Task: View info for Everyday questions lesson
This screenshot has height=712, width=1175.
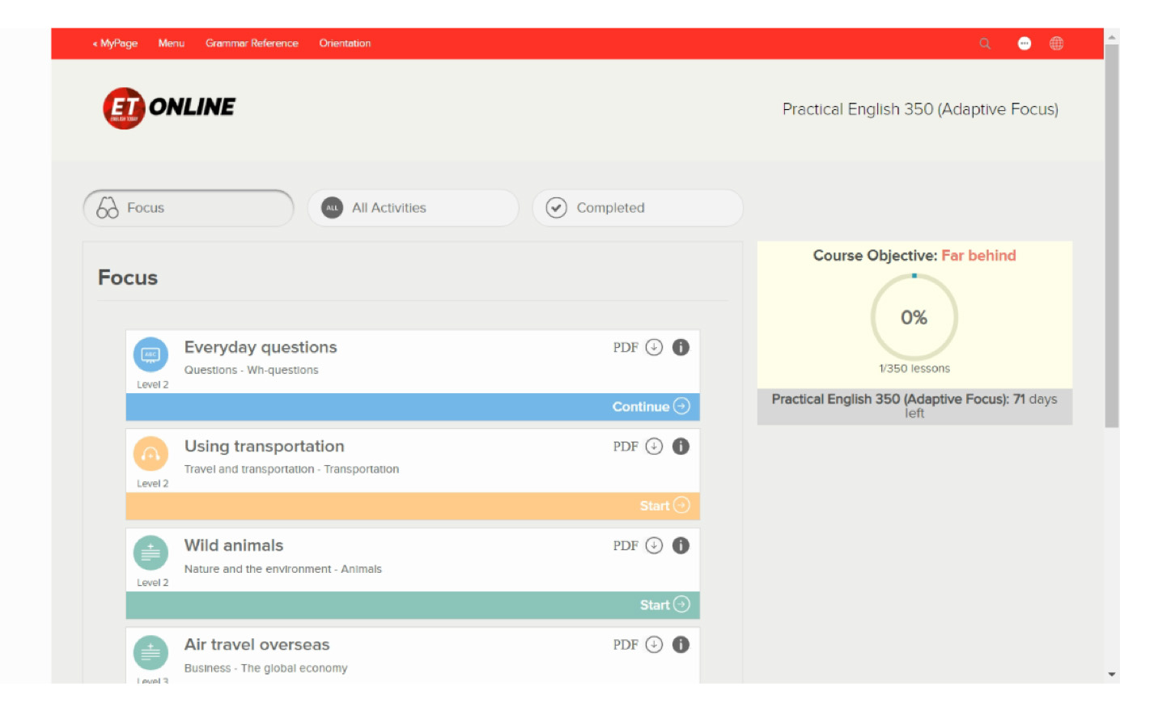Action: pos(681,347)
